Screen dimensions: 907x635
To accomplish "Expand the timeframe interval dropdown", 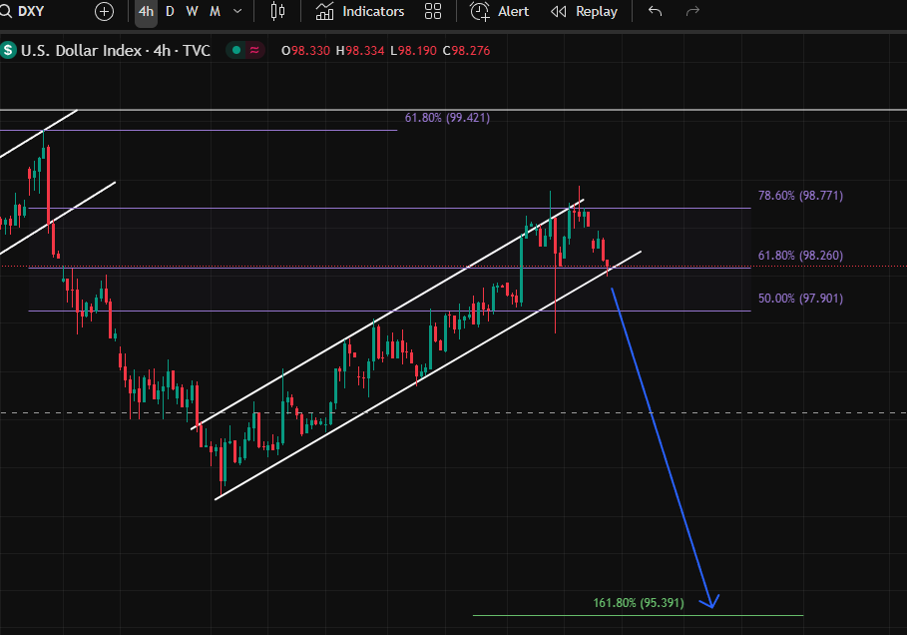I will pos(237,12).
